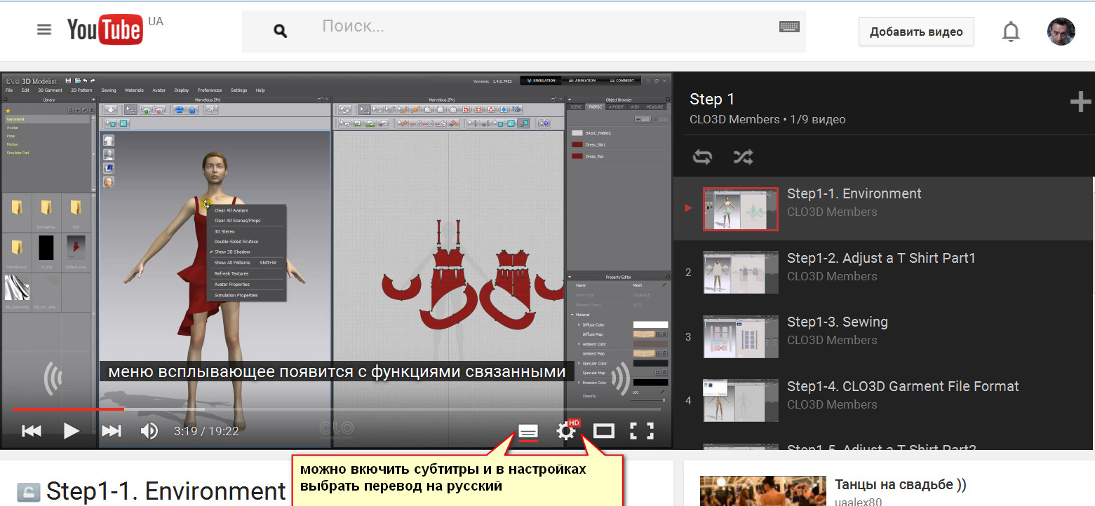Switch to theater mode
This screenshot has width=1095, height=506.
603,431
